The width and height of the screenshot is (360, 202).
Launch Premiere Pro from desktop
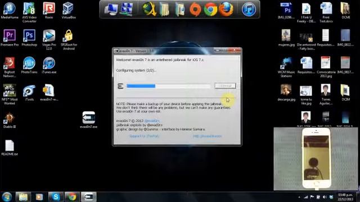point(10,38)
